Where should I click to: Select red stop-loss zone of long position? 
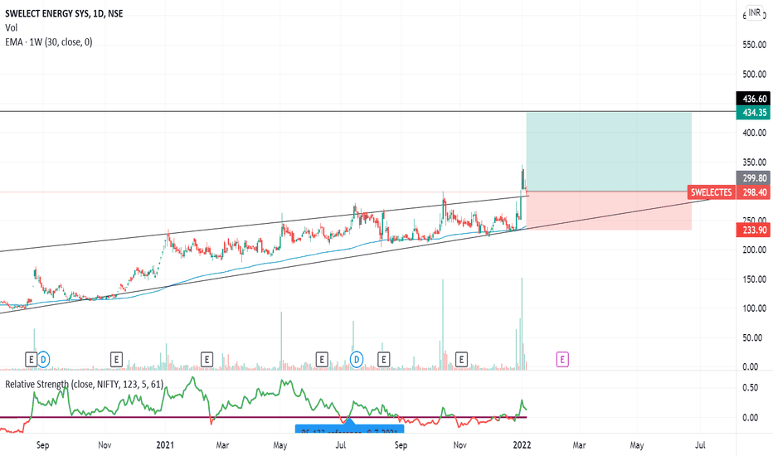pos(609,211)
